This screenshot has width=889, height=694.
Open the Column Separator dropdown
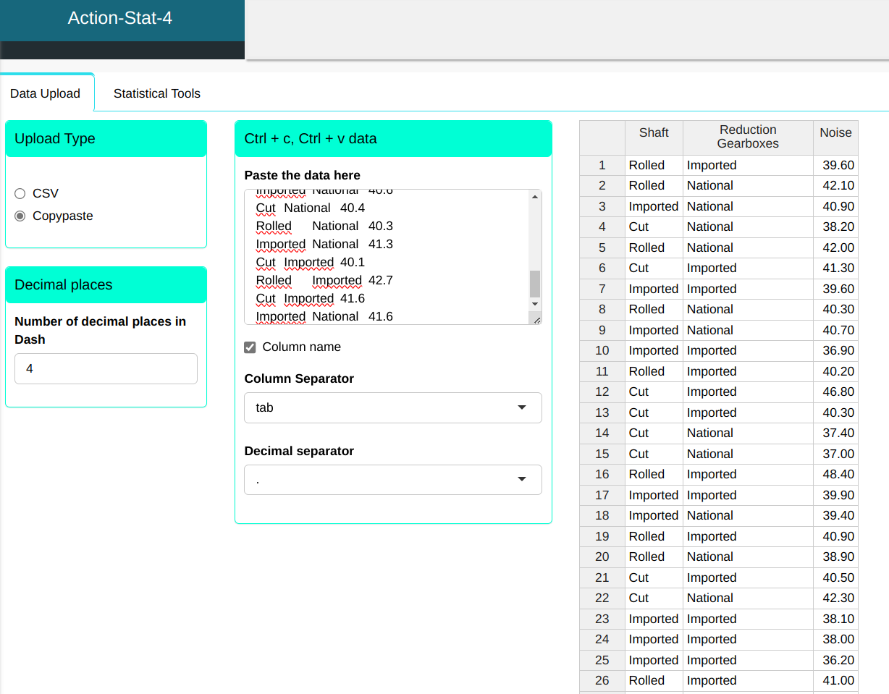(392, 407)
